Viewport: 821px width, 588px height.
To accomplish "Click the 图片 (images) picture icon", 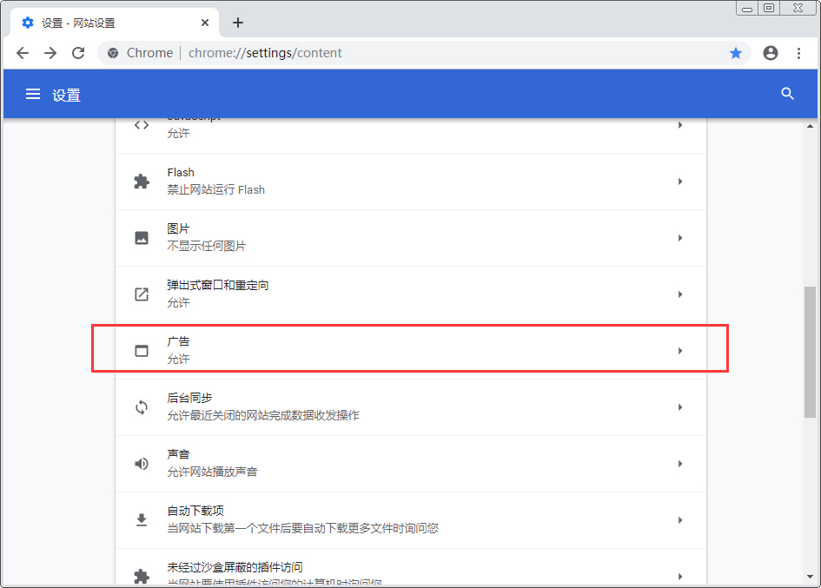I will pyautogui.click(x=142, y=237).
